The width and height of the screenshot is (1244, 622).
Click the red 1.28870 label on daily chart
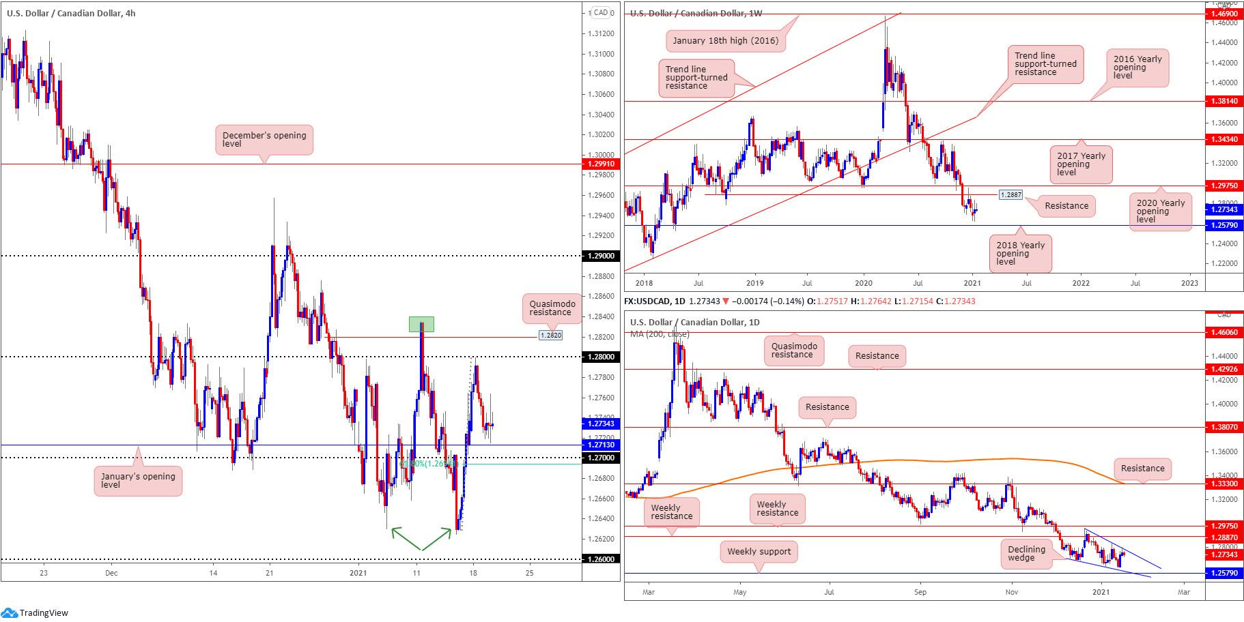1224,538
